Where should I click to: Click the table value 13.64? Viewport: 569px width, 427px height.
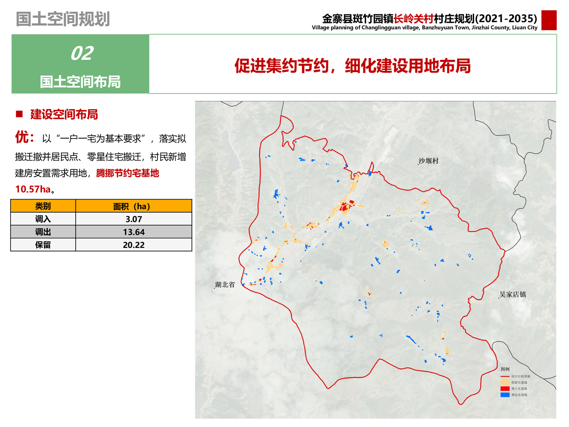coord(134,232)
